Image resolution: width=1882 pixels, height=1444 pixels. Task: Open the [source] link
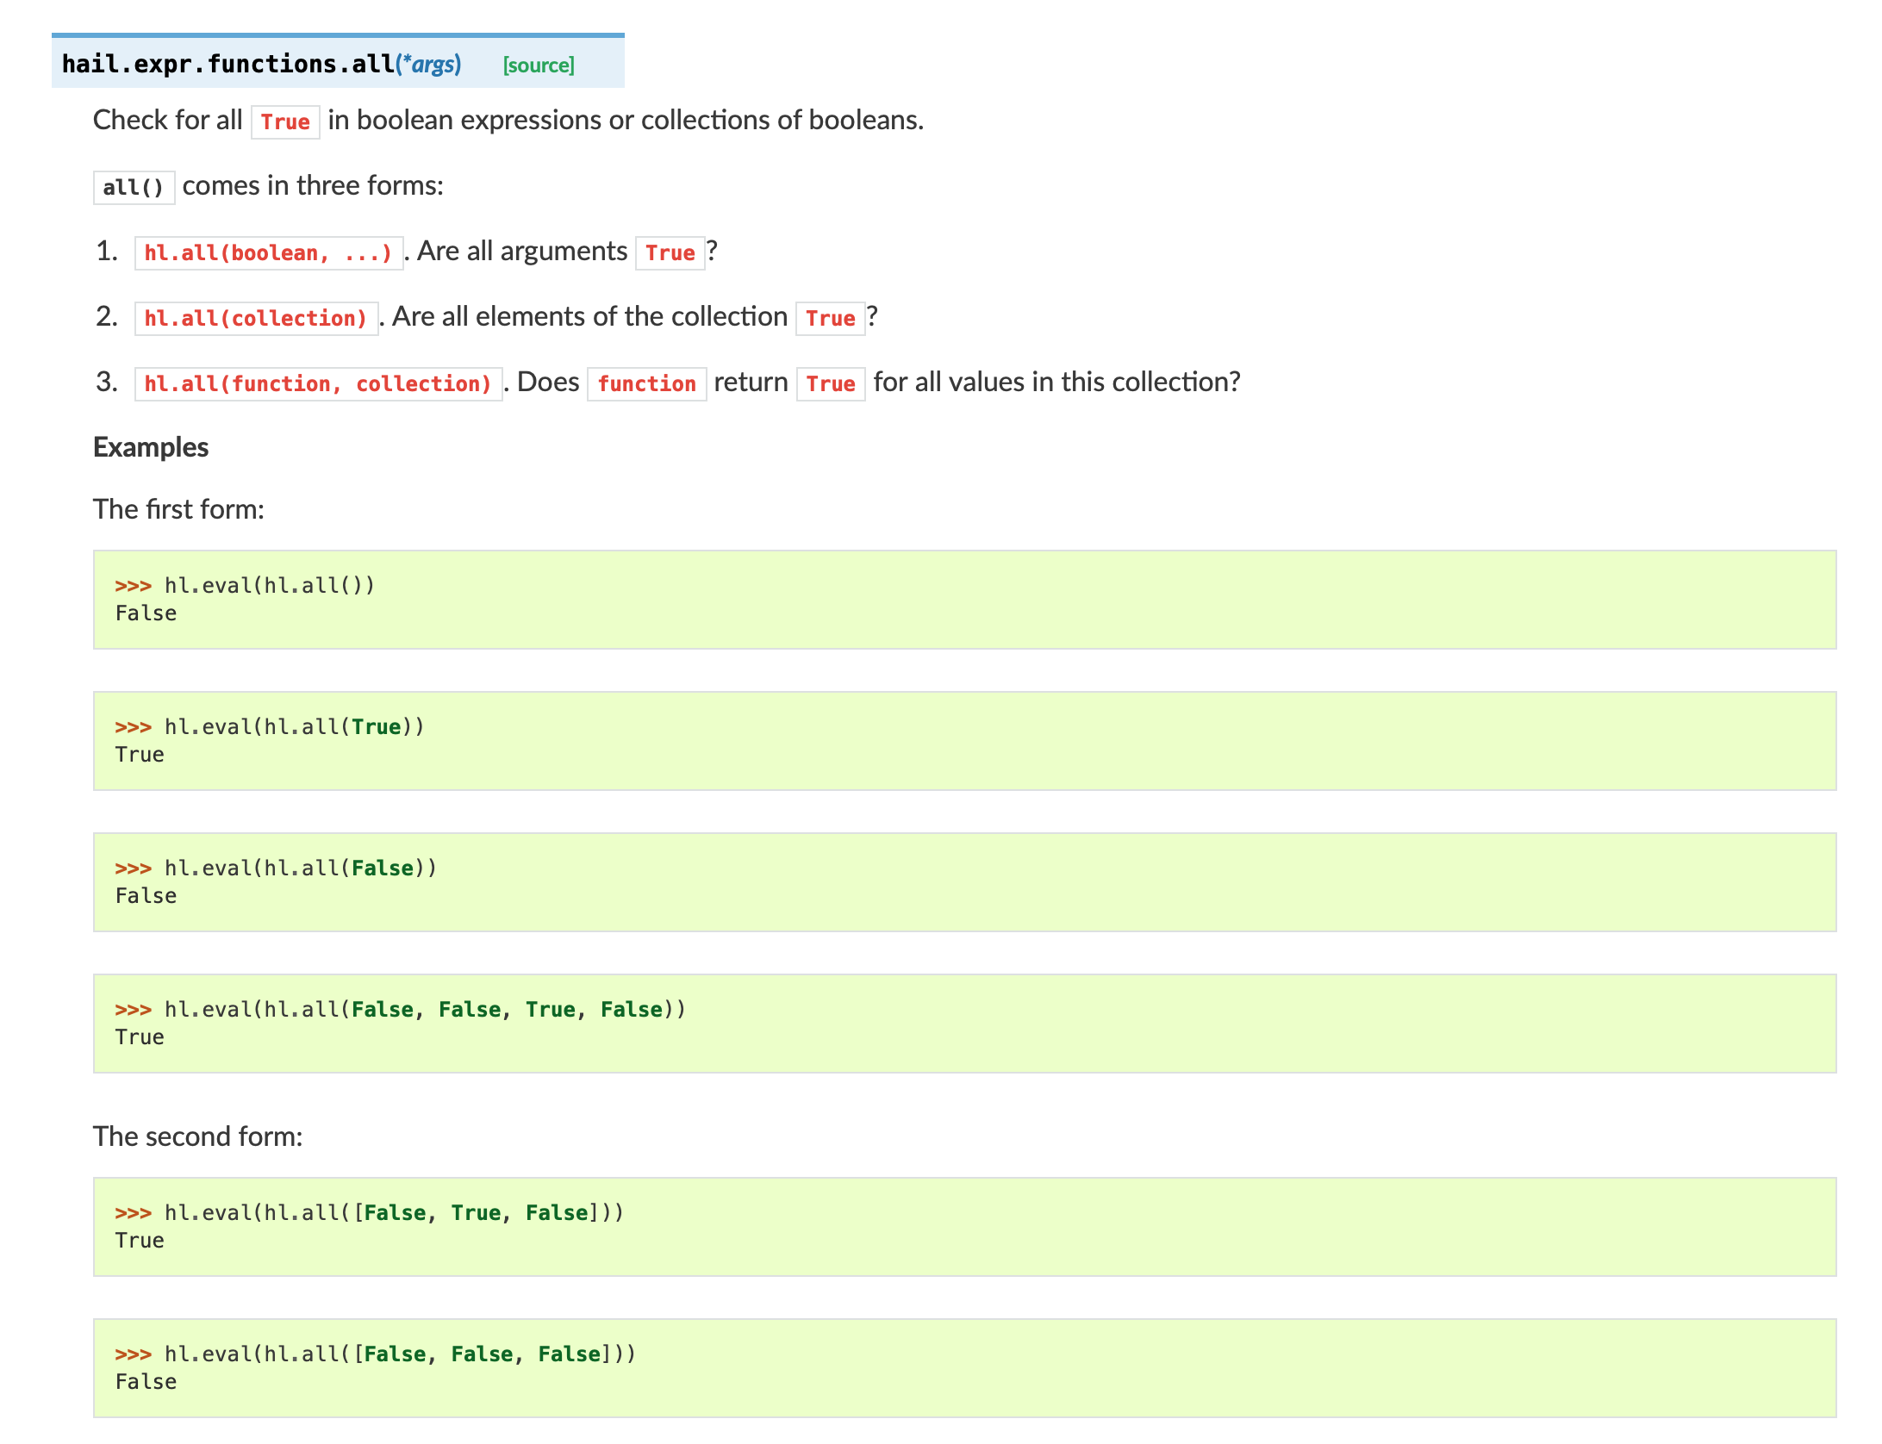click(x=539, y=65)
